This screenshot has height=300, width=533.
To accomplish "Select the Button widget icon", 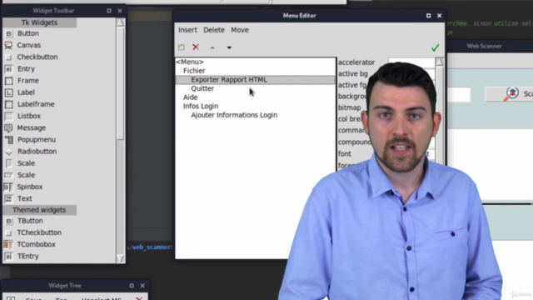I will pos(9,33).
